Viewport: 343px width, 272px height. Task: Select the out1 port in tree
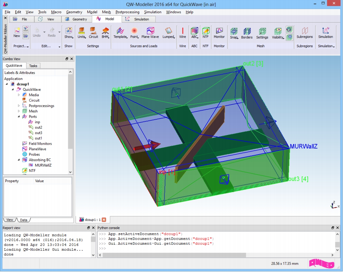(x=38, y=138)
